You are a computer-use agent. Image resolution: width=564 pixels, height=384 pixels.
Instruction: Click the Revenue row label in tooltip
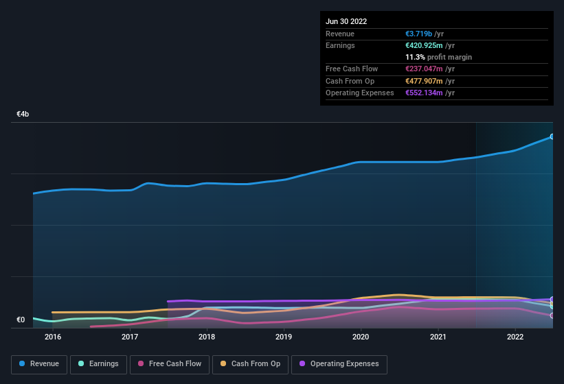340,34
